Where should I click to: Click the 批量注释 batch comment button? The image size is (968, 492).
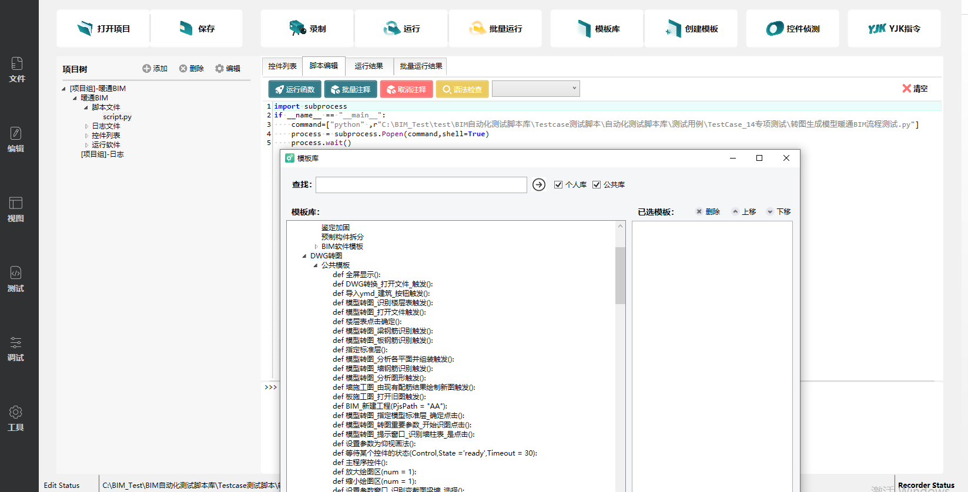[x=350, y=89]
